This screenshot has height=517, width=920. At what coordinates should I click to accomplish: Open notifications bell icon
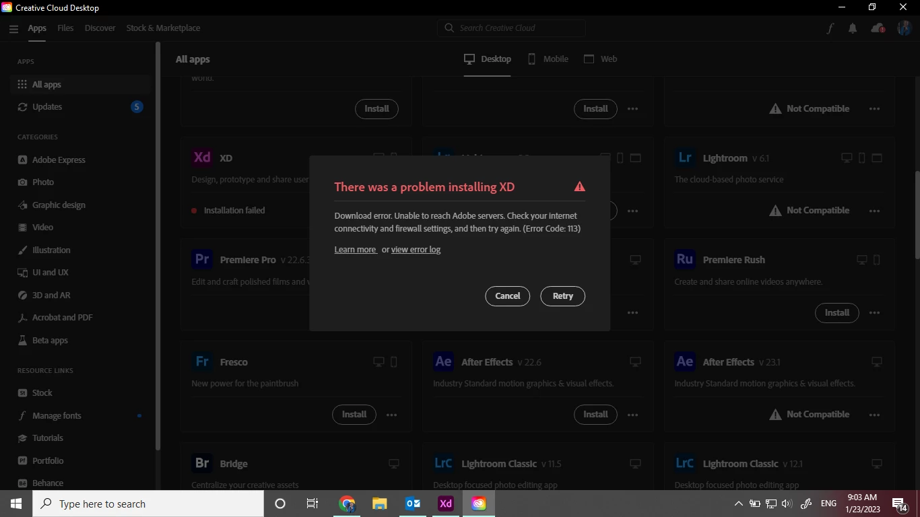[853, 28]
